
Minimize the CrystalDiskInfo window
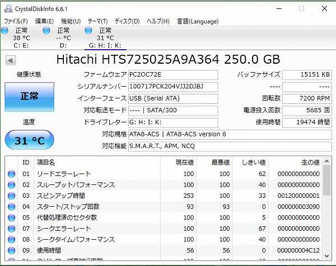point(279,9)
